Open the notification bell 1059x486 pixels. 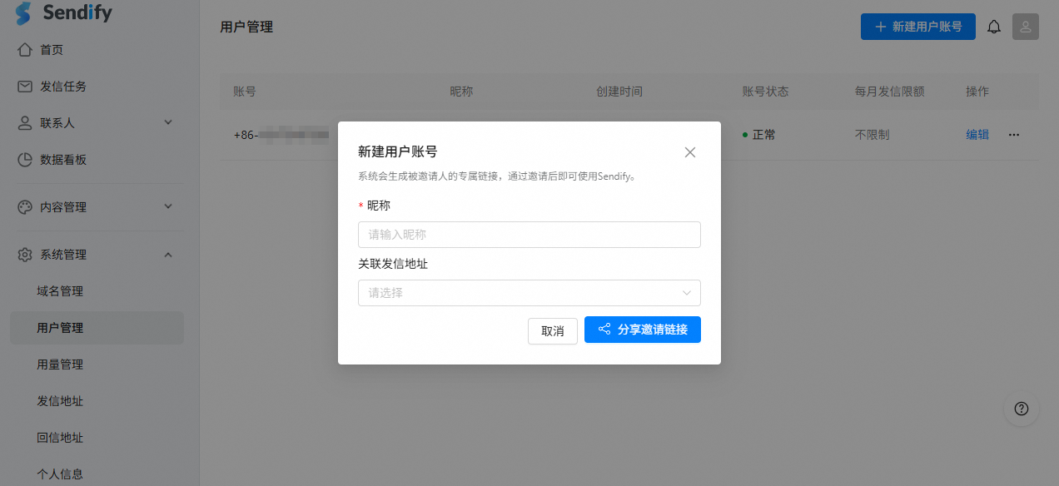pos(994,27)
